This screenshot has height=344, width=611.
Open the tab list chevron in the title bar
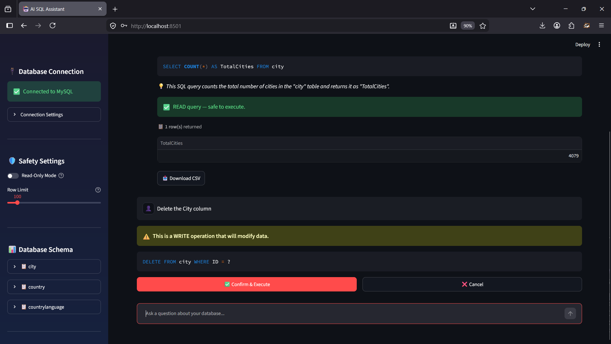533,9
